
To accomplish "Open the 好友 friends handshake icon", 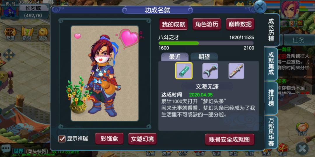I will (x=302, y=129).
